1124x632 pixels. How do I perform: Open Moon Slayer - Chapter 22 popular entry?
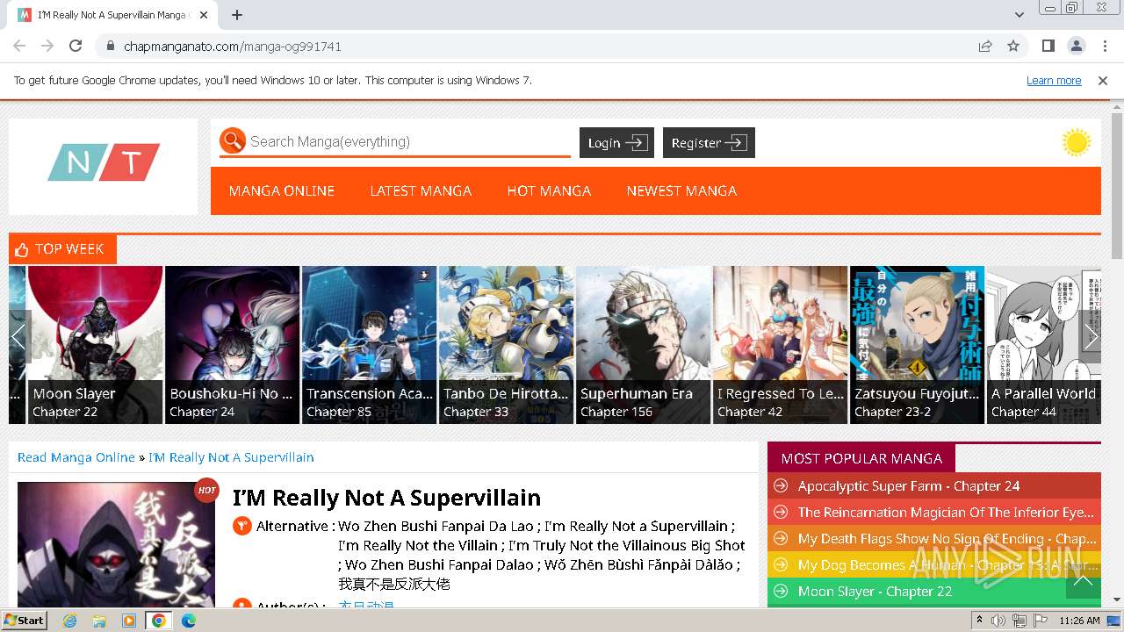pyautogui.click(x=875, y=591)
